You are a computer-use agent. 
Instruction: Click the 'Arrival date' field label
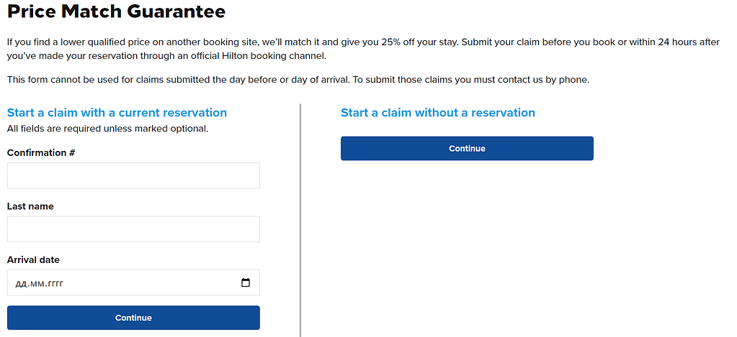(x=33, y=259)
